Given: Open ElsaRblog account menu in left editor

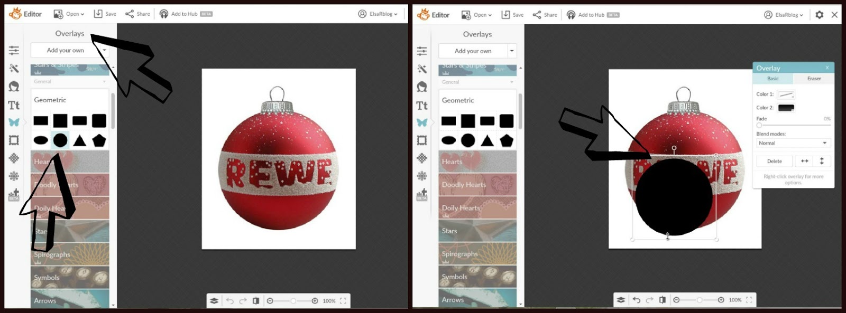Looking at the screenshot, I should (x=378, y=14).
